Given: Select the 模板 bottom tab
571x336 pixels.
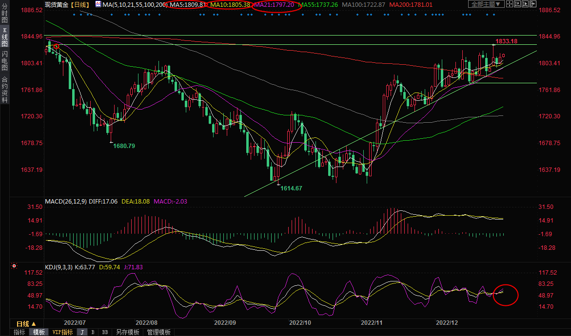Looking at the screenshot, I should click(x=39, y=332).
